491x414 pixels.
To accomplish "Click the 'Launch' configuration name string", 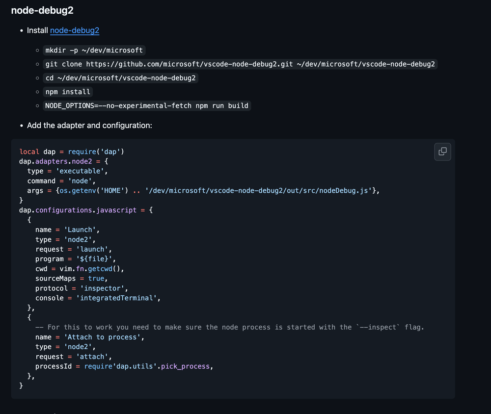I will click(81, 230).
